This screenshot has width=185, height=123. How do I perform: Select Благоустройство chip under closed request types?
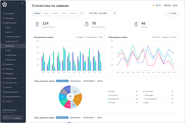pyautogui.click(x=89, y=117)
